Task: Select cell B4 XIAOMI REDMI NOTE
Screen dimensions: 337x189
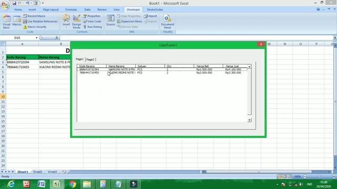Action: pos(55,67)
